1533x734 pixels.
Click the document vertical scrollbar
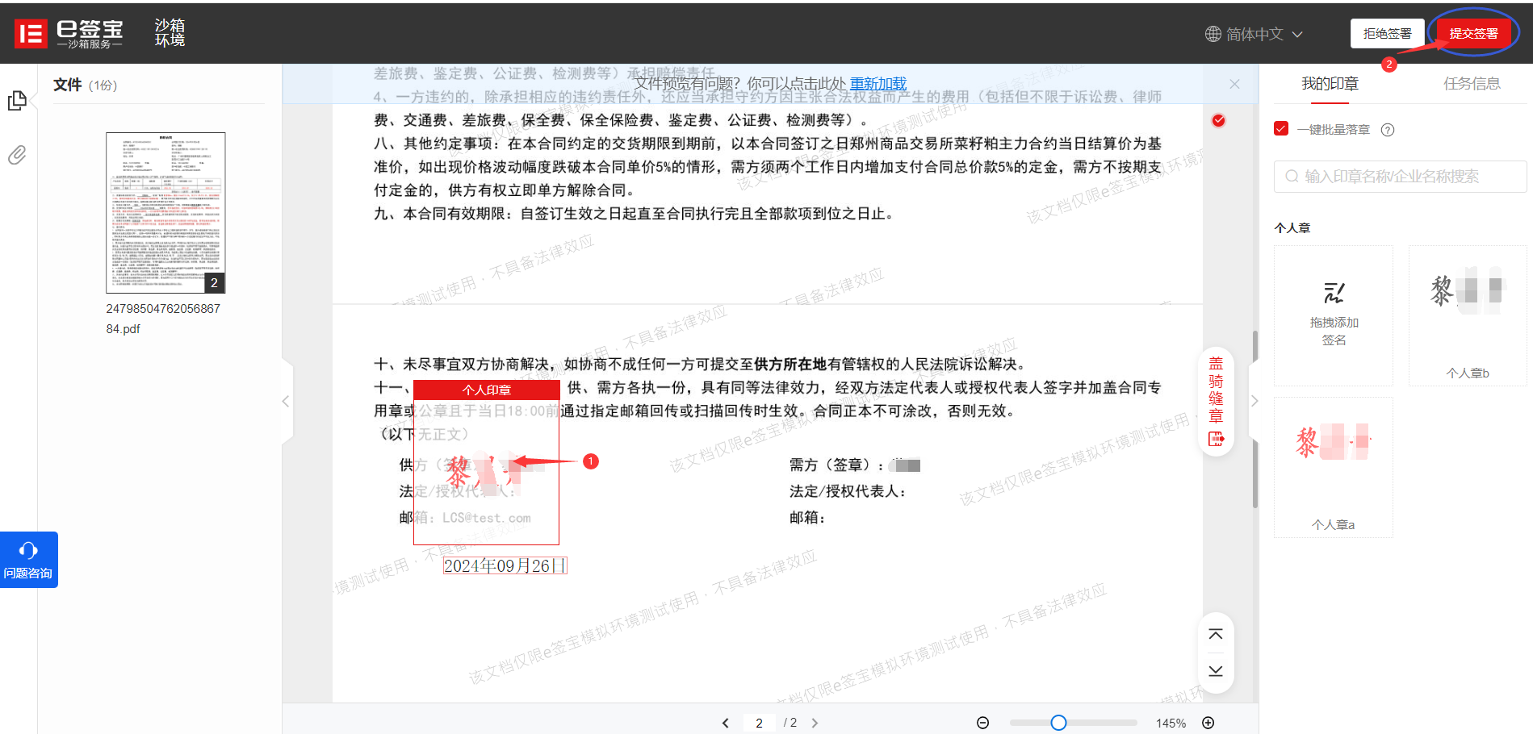point(1254,419)
